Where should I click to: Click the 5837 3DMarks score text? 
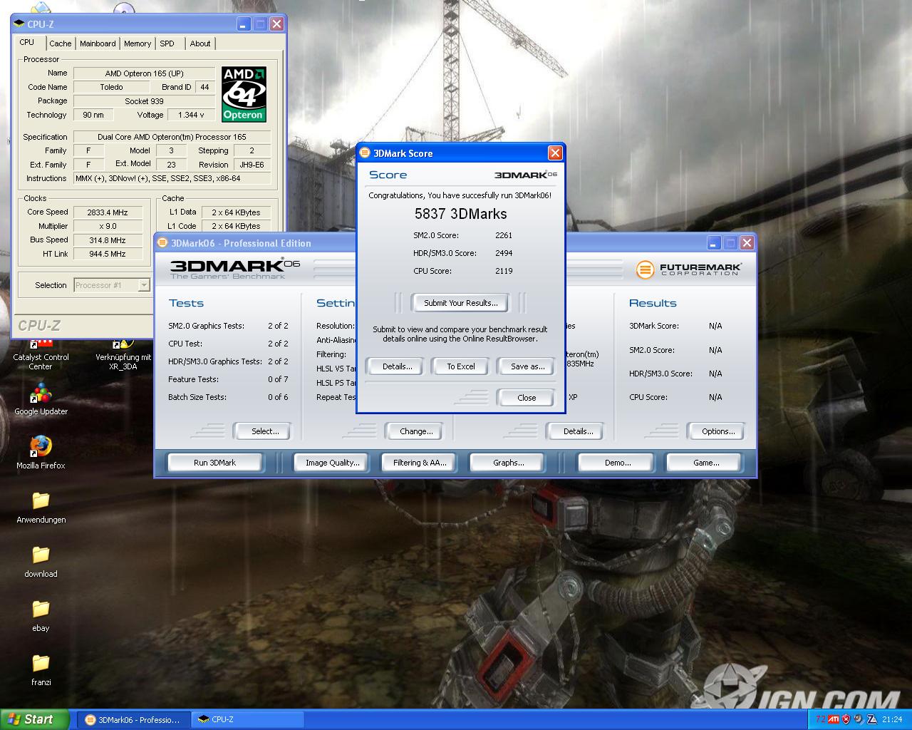[x=460, y=214]
